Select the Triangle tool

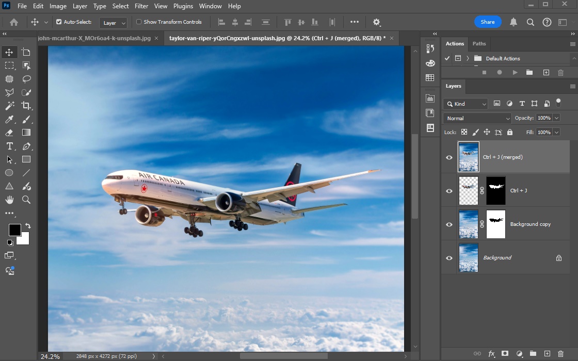[9, 186]
